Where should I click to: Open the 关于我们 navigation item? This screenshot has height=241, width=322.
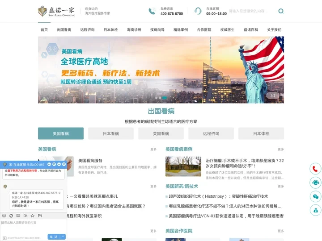(274, 30)
